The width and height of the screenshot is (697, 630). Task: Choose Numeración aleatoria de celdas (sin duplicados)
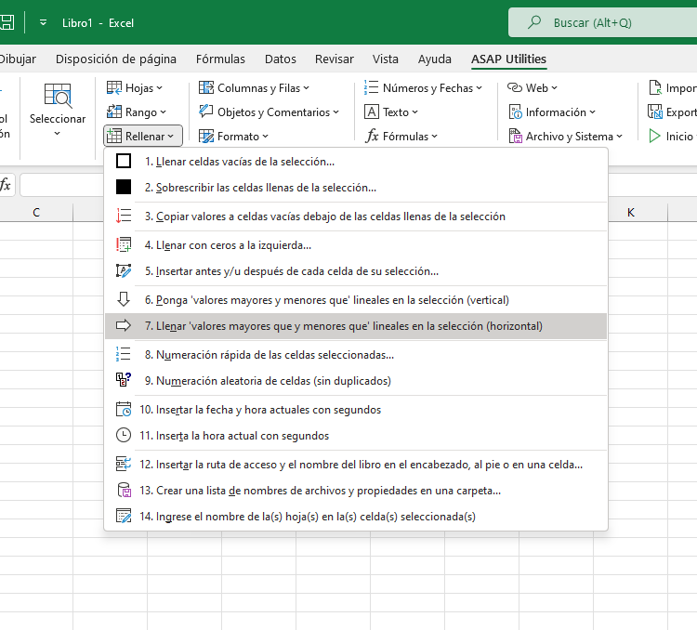pyautogui.click(x=356, y=381)
